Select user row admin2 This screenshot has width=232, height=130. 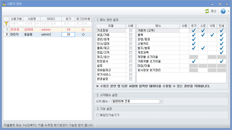pos(47,34)
